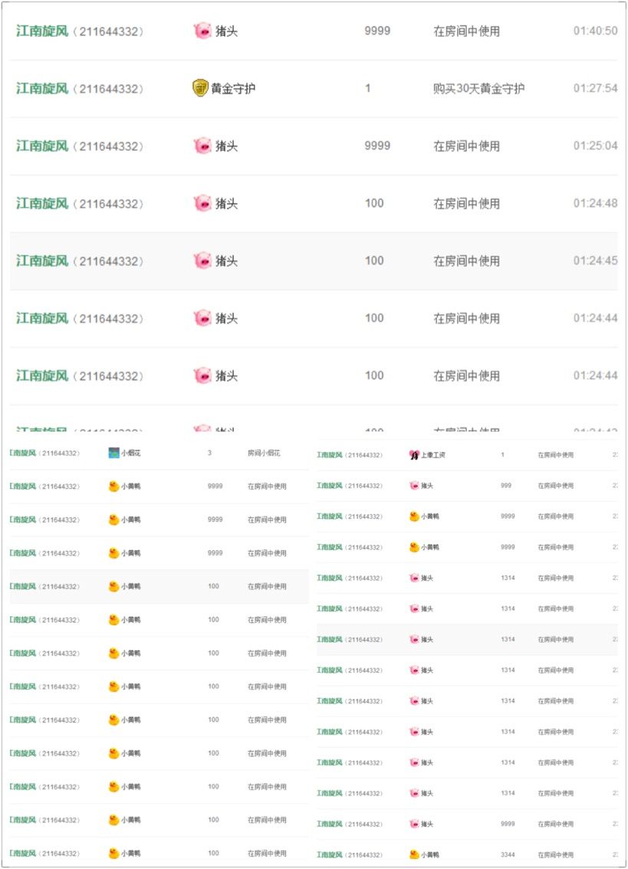Click the text 购买30天黄金守护
The height and width of the screenshot is (869, 628).
tap(478, 88)
